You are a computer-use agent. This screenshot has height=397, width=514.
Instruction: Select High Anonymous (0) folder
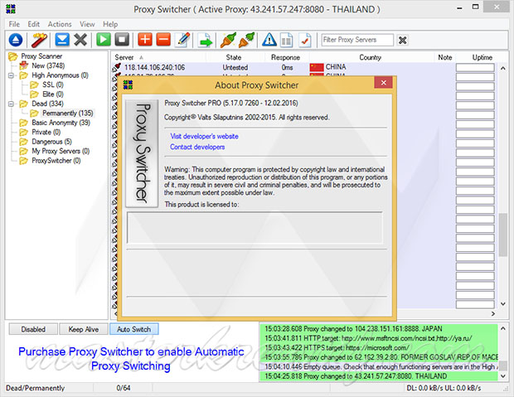coord(60,75)
